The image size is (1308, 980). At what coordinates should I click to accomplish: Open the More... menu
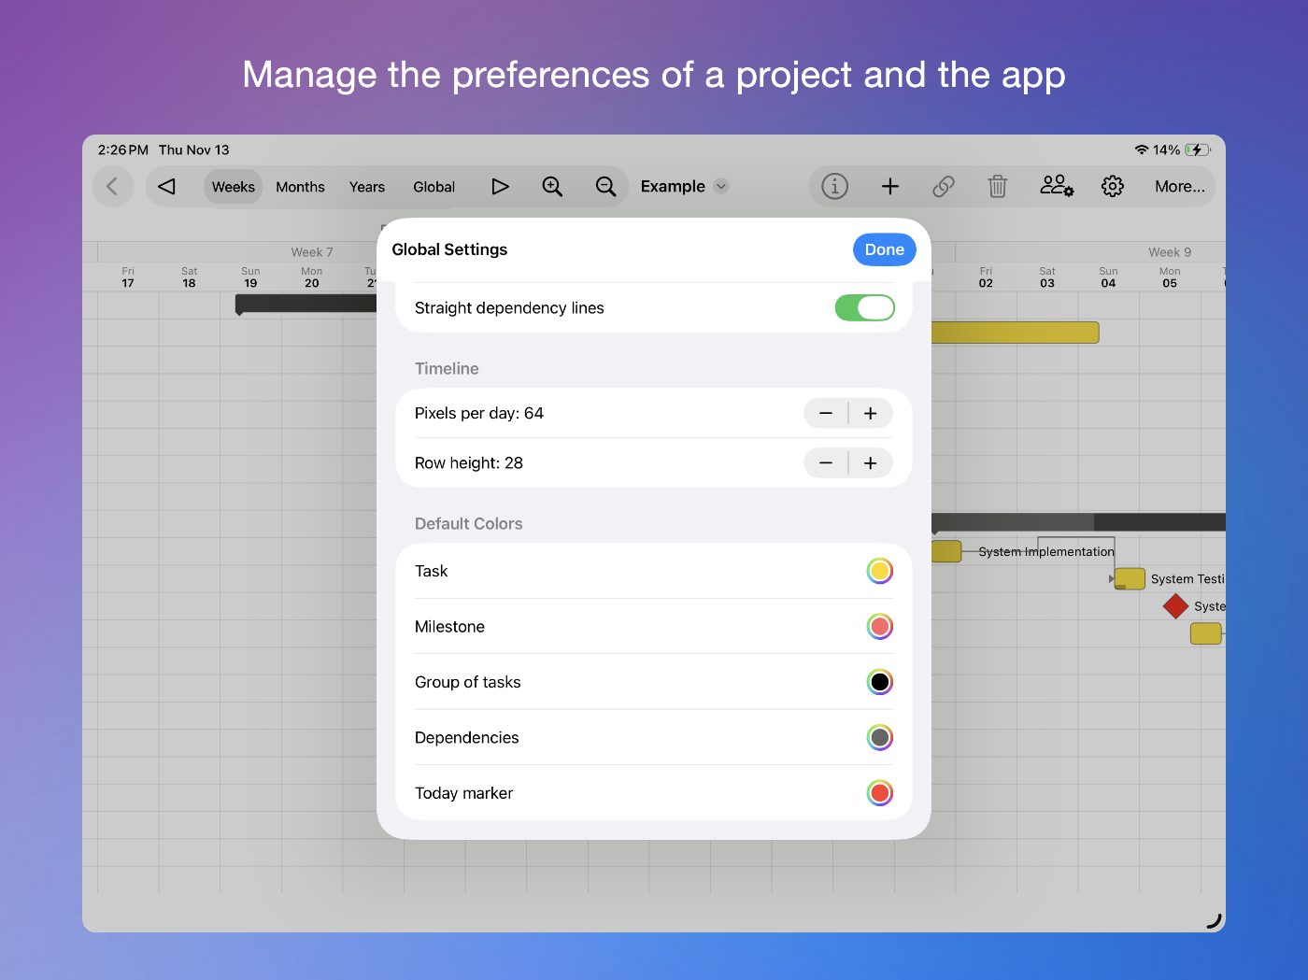click(x=1179, y=187)
